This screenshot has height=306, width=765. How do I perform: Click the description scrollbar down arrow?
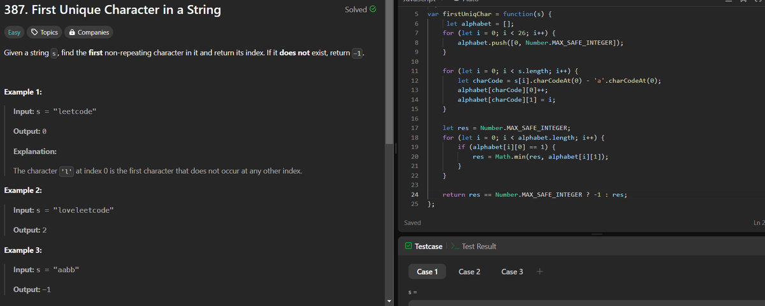pyautogui.click(x=390, y=301)
